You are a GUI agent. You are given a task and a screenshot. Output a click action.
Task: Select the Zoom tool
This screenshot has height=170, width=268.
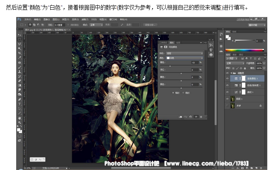click(x=19, y=122)
